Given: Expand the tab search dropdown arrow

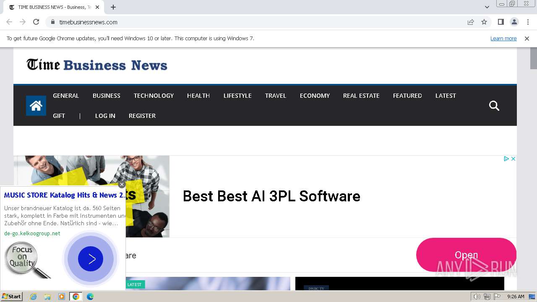Looking at the screenshot, I should point(487,7).
